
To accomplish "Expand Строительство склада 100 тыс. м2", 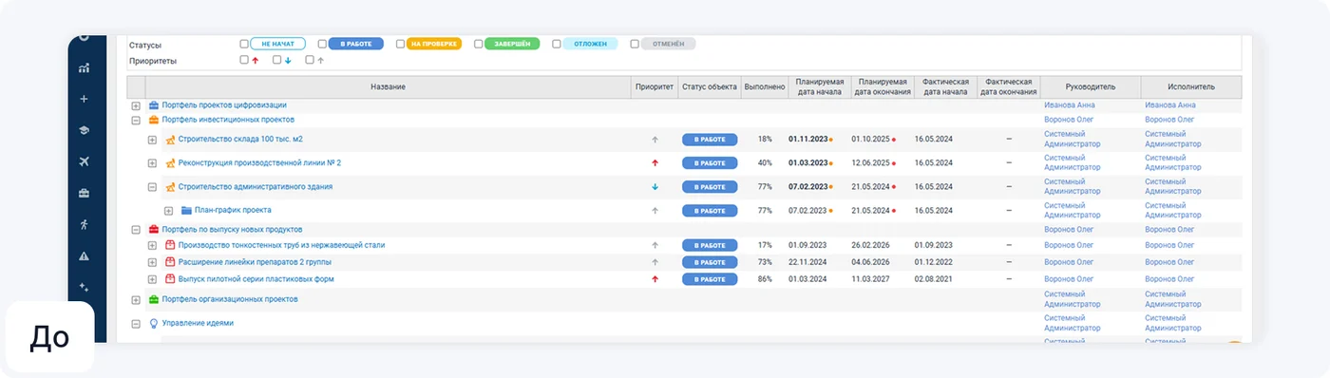I will click(152, 140).
